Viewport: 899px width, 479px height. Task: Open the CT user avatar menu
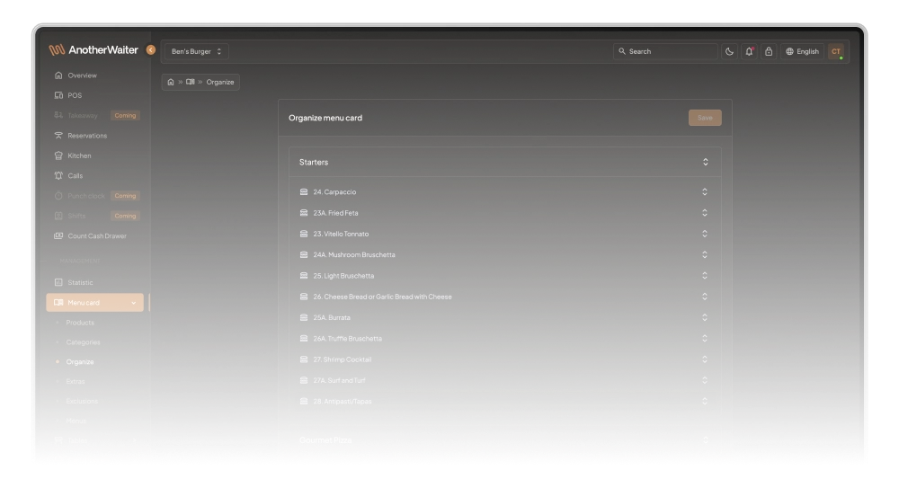tap(836, 51)
